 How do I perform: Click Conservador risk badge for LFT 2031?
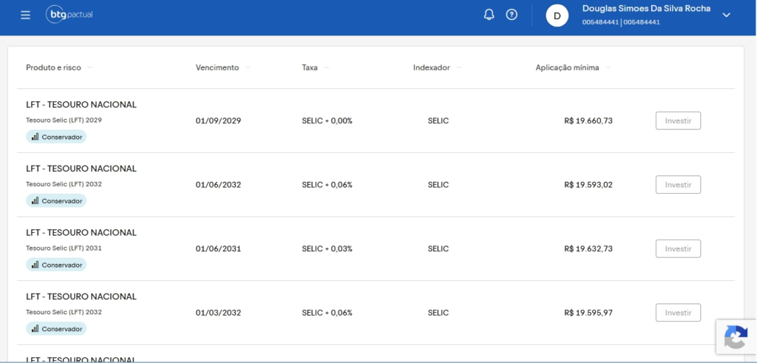click(56, 265)
